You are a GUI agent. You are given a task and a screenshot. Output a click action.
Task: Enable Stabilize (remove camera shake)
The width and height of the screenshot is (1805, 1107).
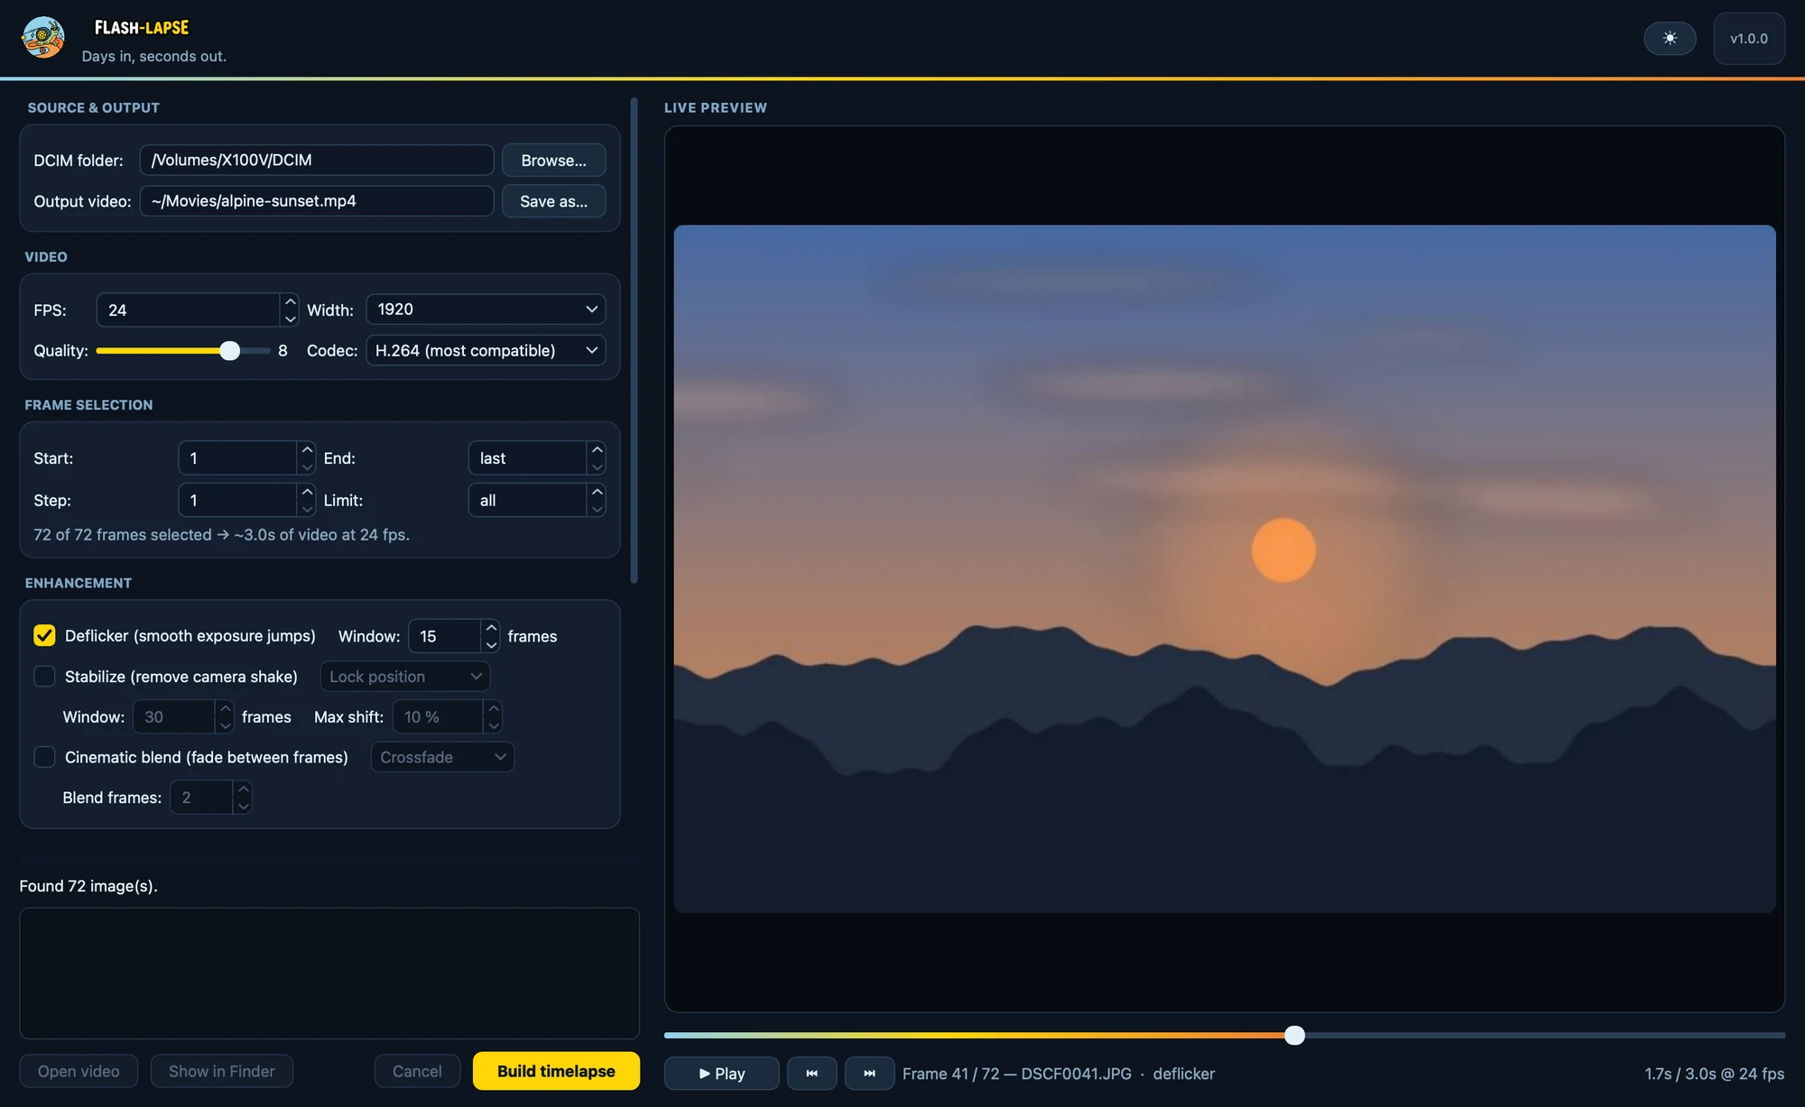tap(44, 676)
